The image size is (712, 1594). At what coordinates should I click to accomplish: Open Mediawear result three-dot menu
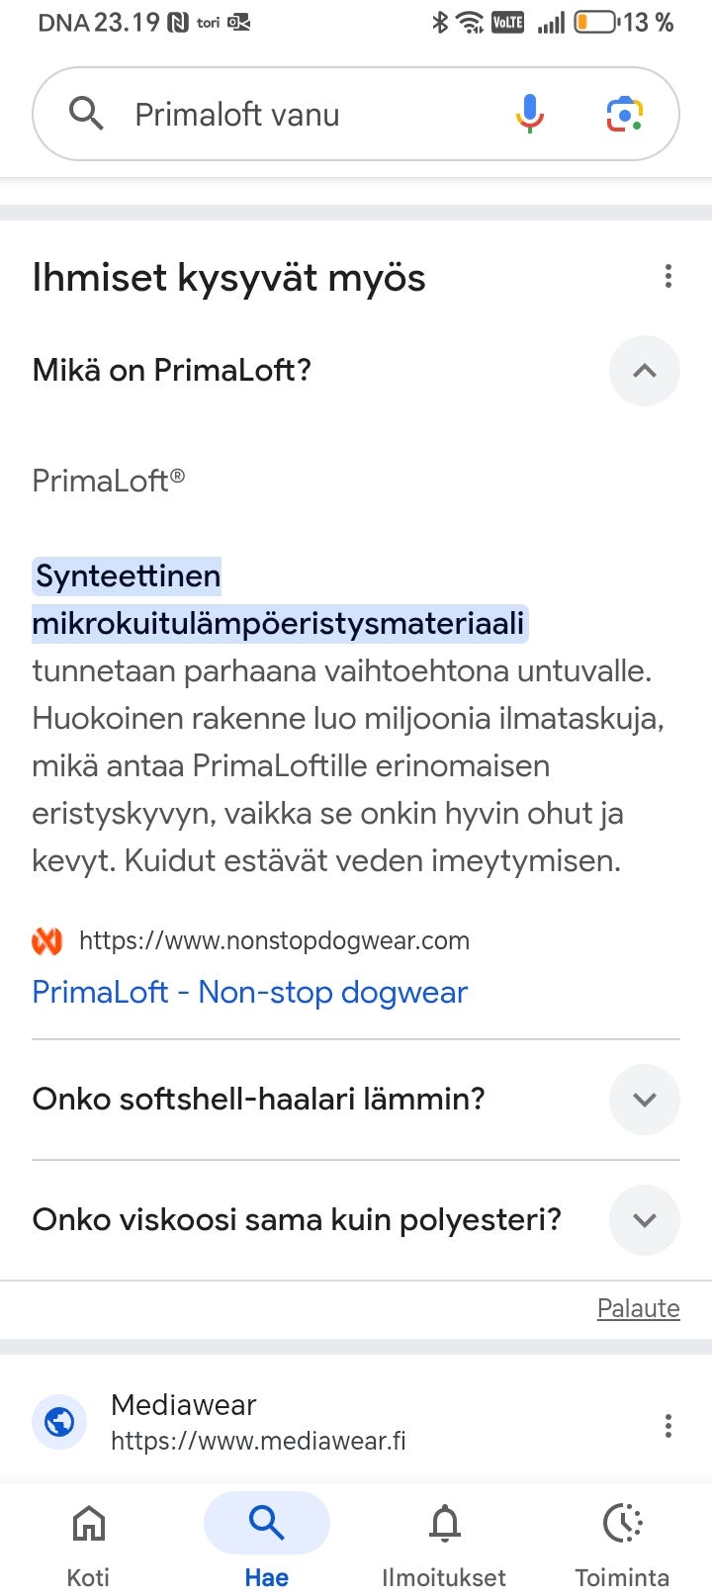[x=668, y=1425]
